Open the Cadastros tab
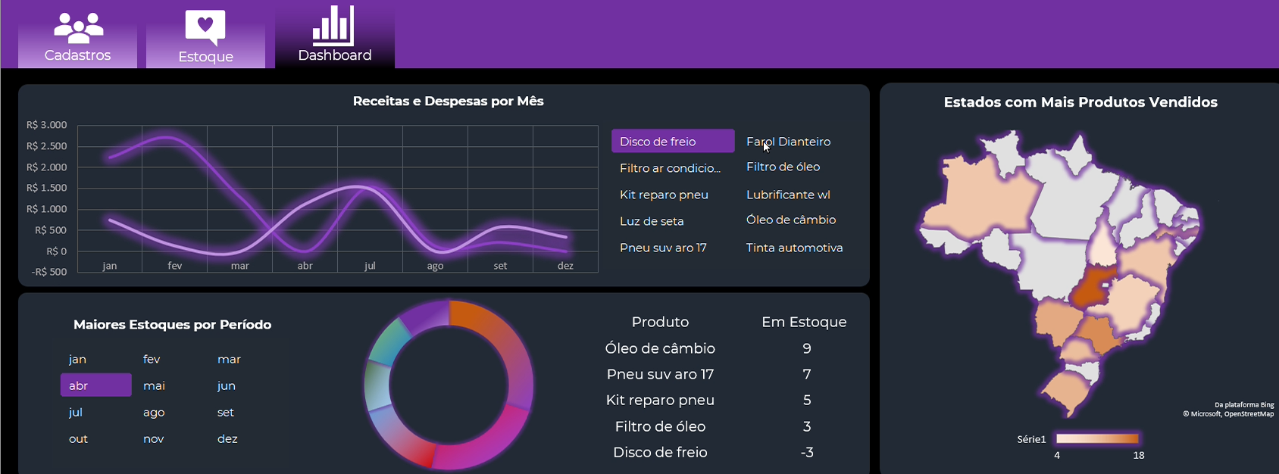1279x474 pixels. point(78,55)
